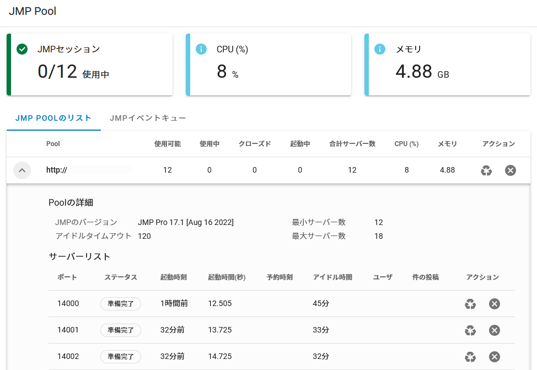Click the 準備完了 status chip for port 14002
The image size is (537, 370).
pos(121,357)
